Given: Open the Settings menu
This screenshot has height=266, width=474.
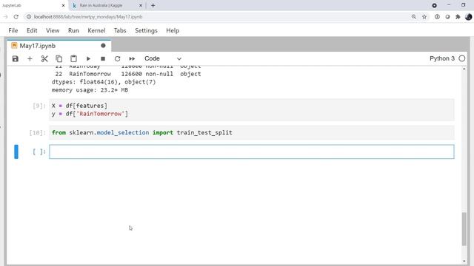Looking at the screenshot, I should pos(146,30).
